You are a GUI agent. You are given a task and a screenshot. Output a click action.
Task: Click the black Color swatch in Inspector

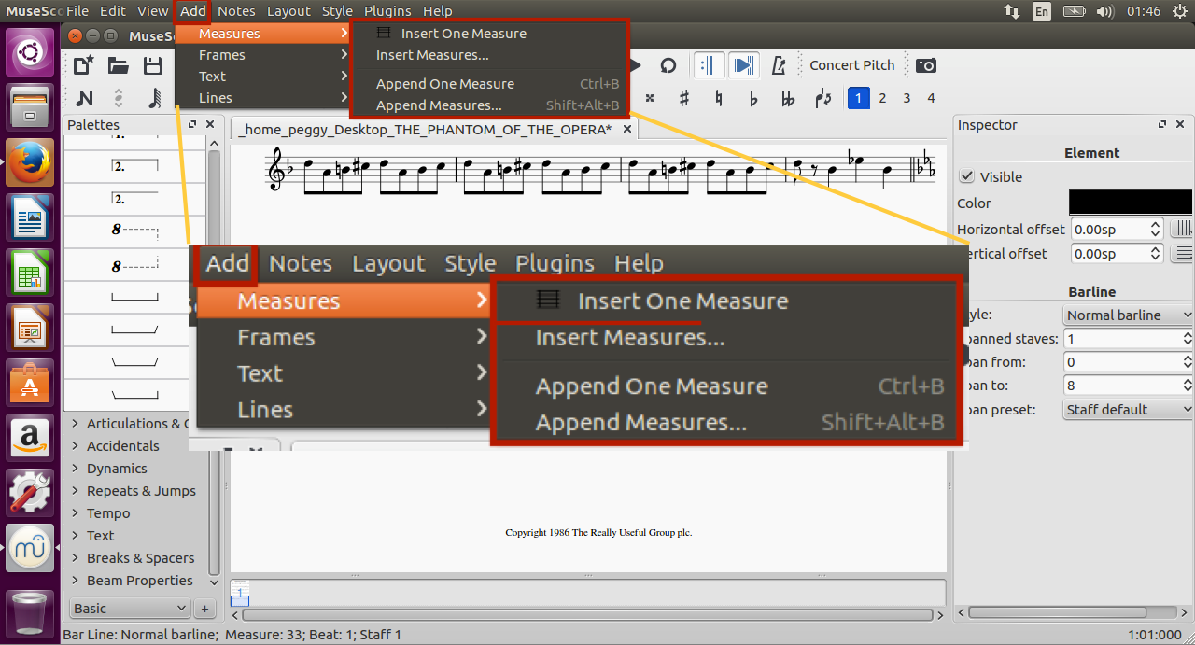coord(1131,203)
